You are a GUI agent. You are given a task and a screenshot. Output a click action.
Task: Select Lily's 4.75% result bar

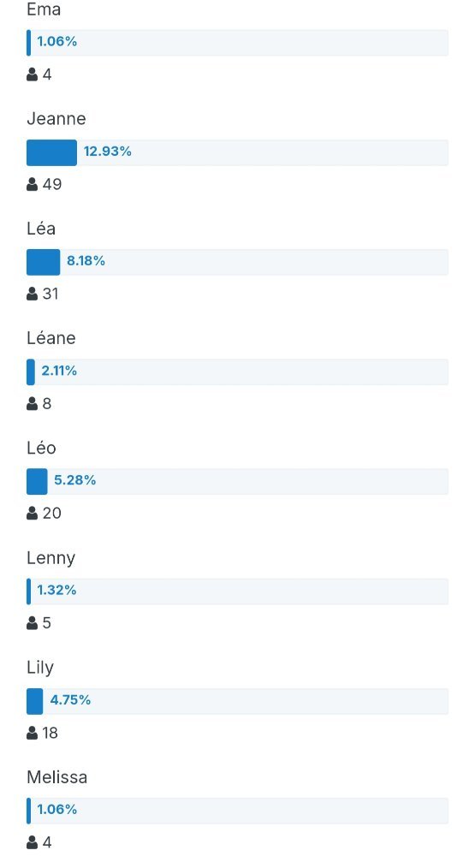pos(238,701)
